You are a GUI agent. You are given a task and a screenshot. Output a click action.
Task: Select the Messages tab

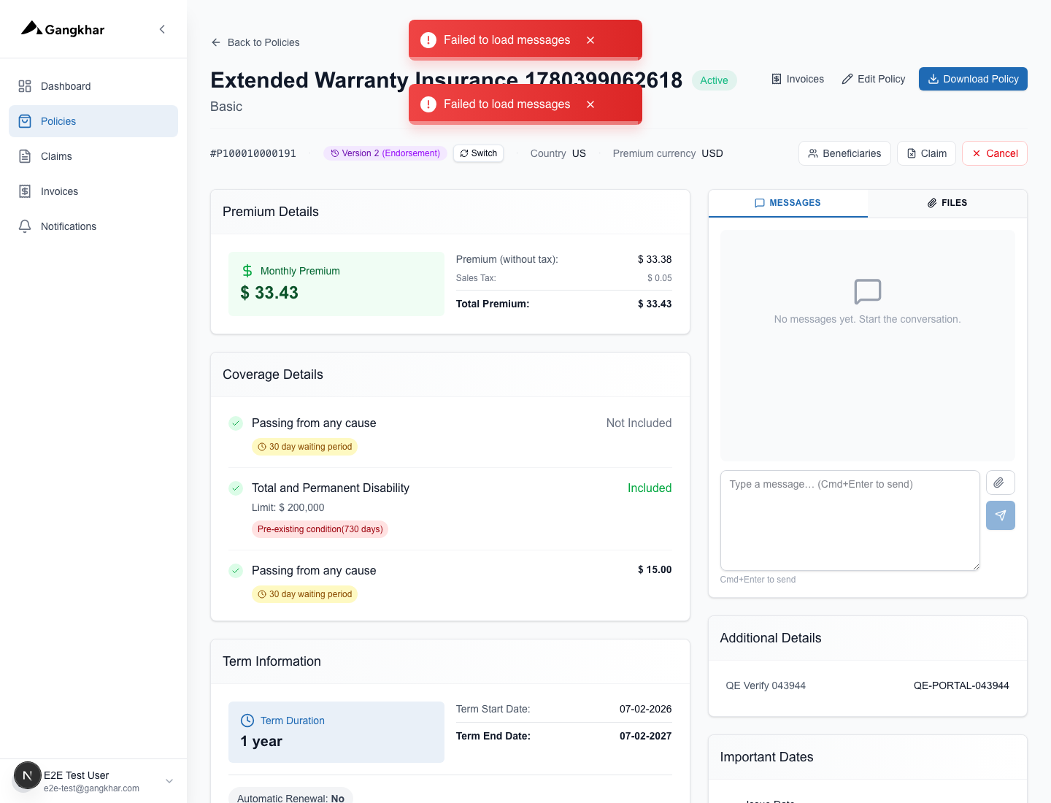[788, 203]
